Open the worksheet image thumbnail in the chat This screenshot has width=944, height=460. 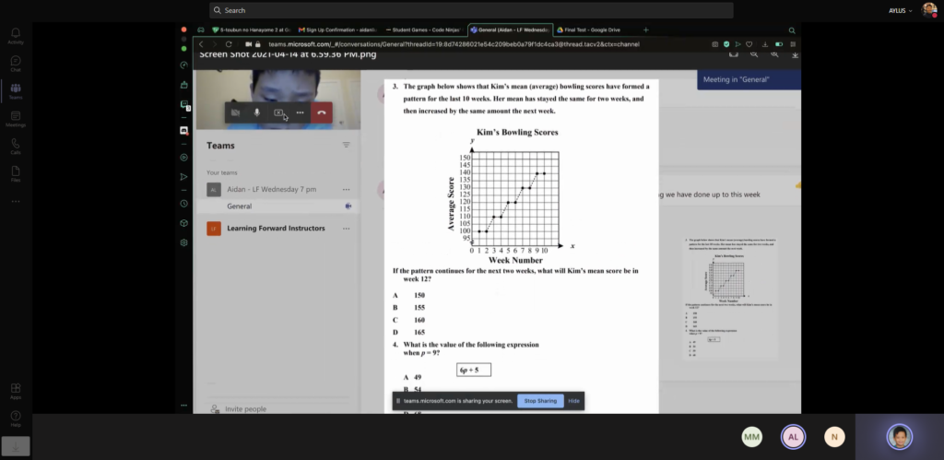pyautogui.click(x=731, y=298)
